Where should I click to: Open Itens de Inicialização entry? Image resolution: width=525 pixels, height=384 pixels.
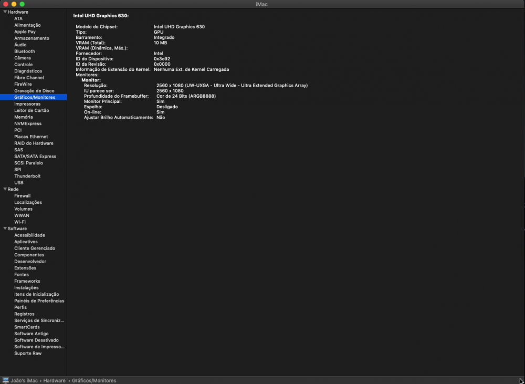point(37,294)
